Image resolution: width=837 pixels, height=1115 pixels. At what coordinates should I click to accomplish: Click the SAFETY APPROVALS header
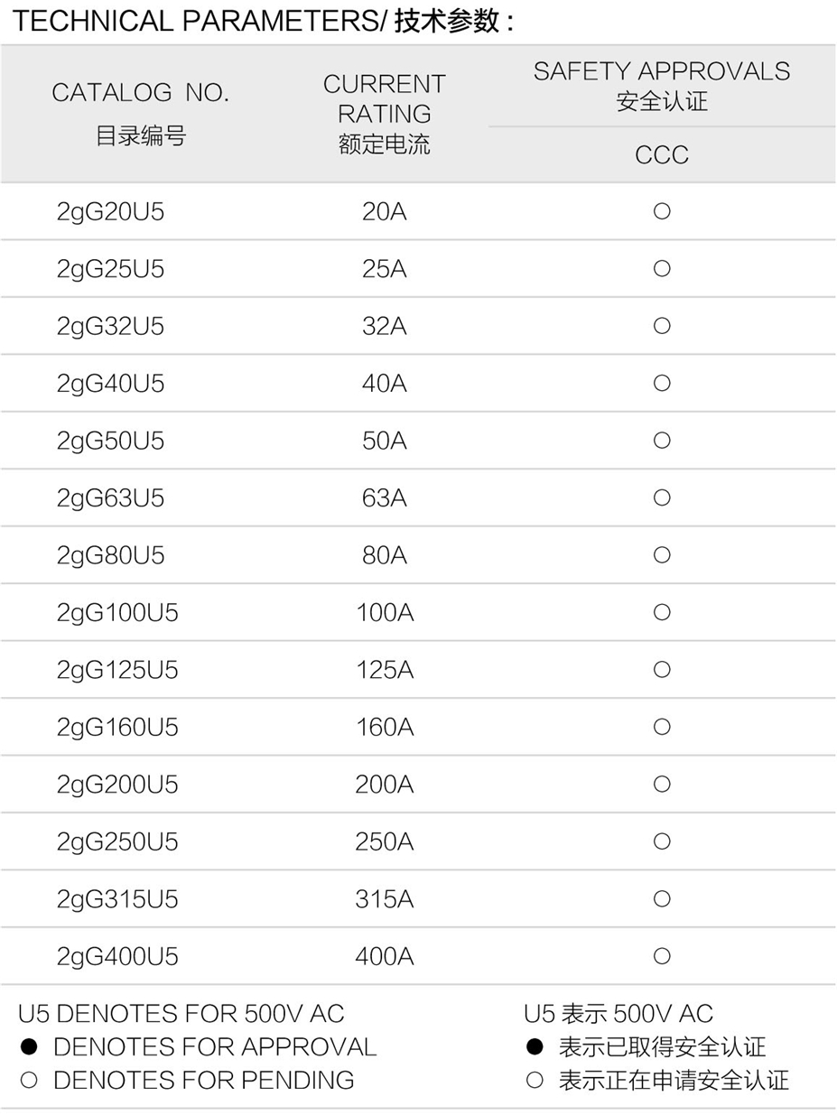tap(662, 86)
